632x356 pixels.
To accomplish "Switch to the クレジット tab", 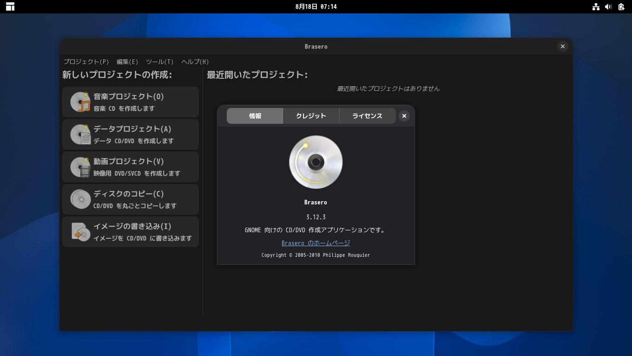I will (311, 116).
